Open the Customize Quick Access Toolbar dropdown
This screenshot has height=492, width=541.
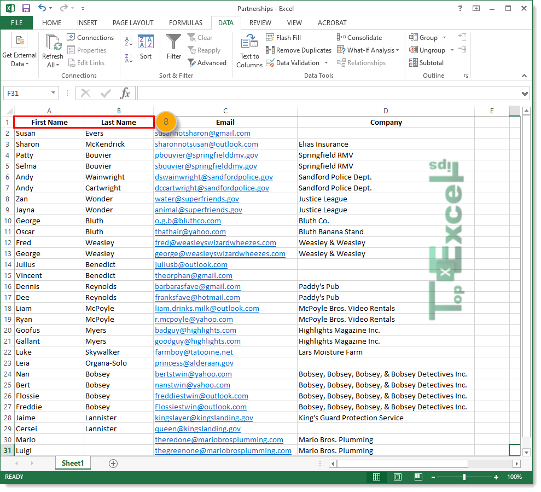[x=83, y=8]
